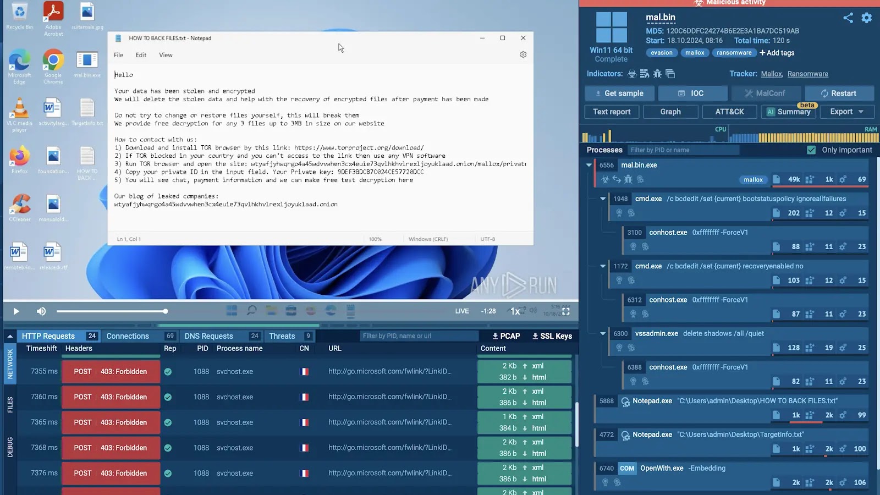
Task: Open the CCleaner desktop icon
Action: [x=19, y=208]
